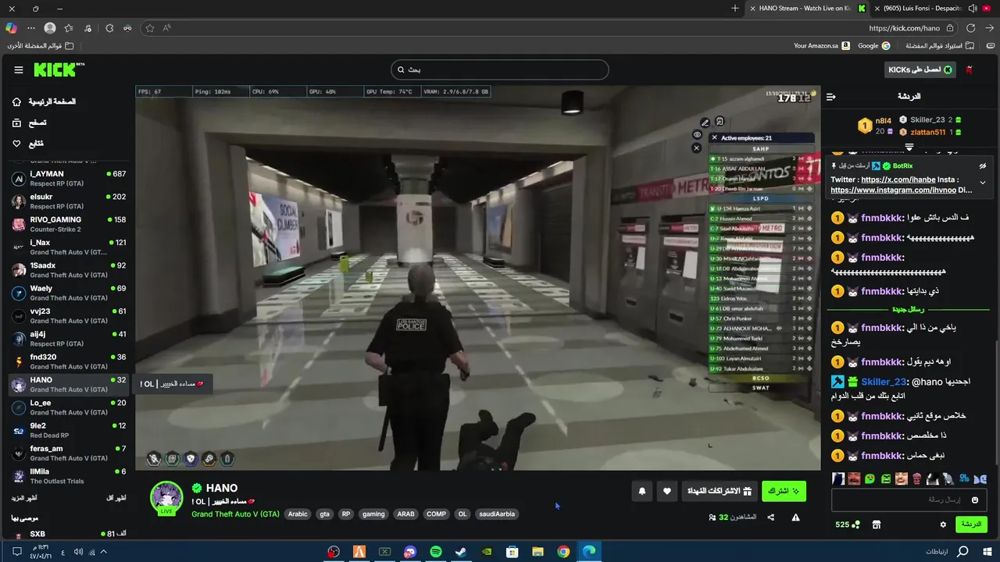This screenshot has width=1000, height=562.
Task: Click احصل على KICKs get KICKs button
Action: [920, 69]
